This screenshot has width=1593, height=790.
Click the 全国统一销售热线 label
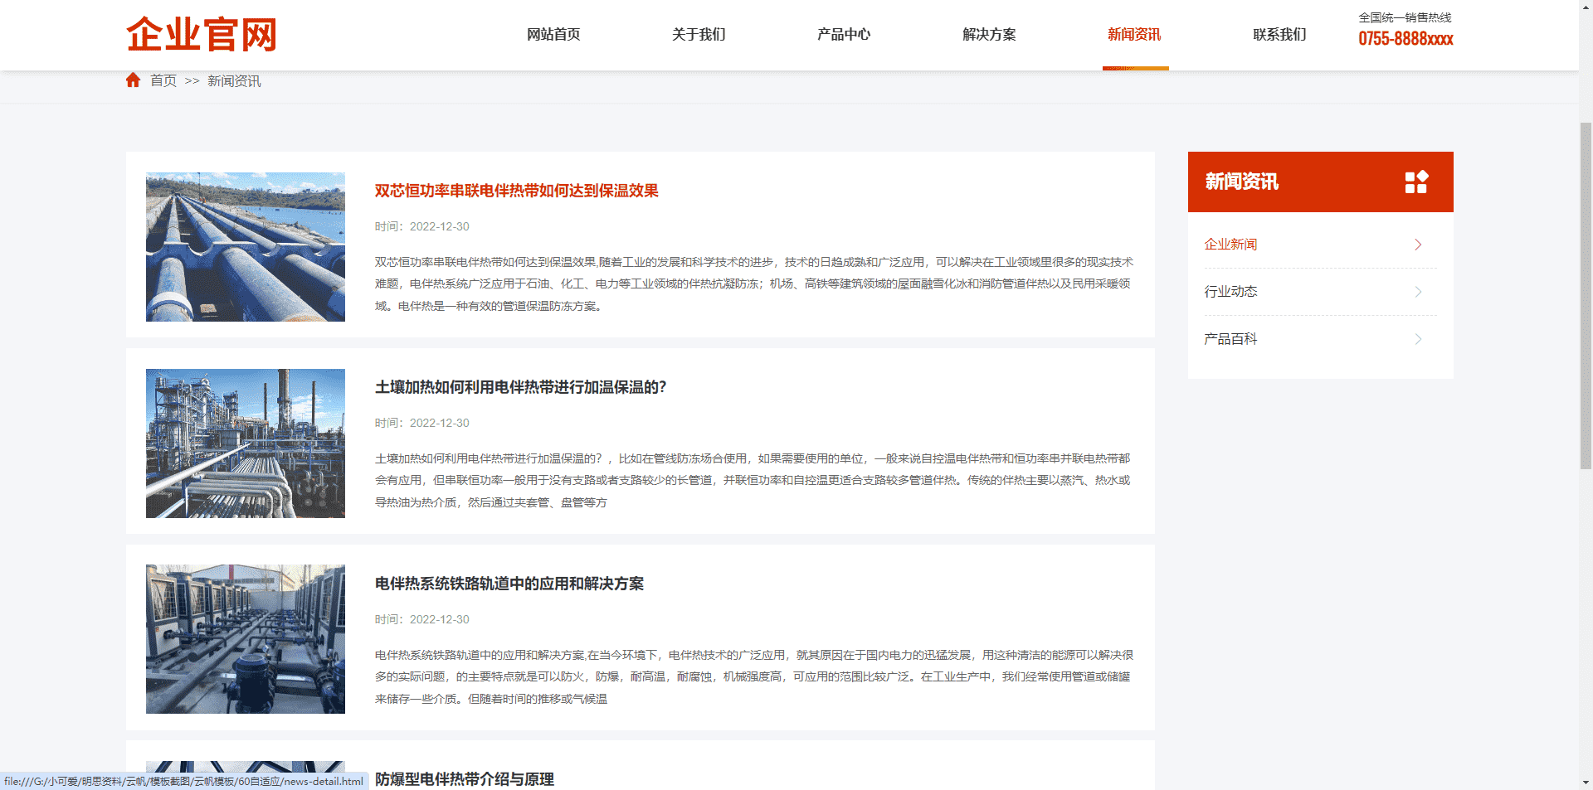click(1405, 17)
